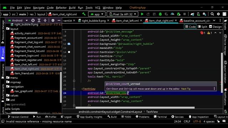The height and width of the screenshot is (128, 228).
Task: Expand the mipmap folder
Action: (x=14, y=82)
